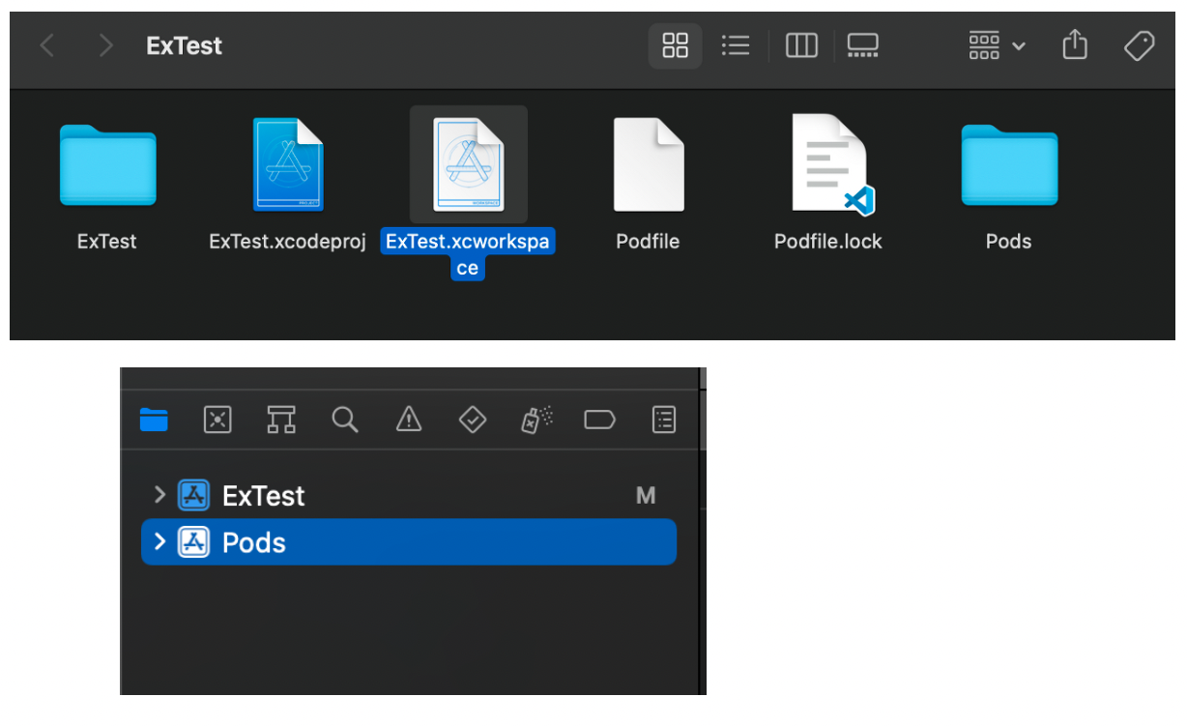The image size is (1187, 726).
Task: Select the ExTest project row
Action: (409, 496)
